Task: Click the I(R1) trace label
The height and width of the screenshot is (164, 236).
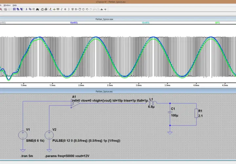Action: (x=218, y=23)
